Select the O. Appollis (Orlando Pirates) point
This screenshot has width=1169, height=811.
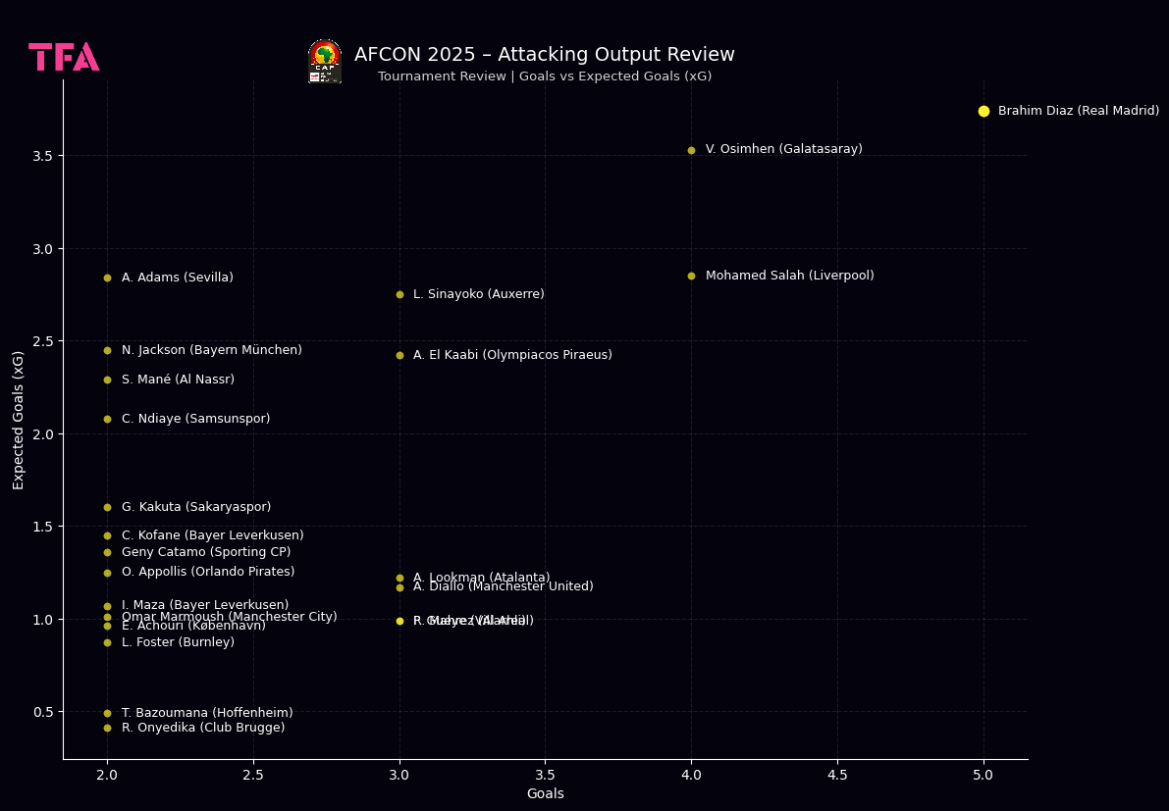(107, 573)
